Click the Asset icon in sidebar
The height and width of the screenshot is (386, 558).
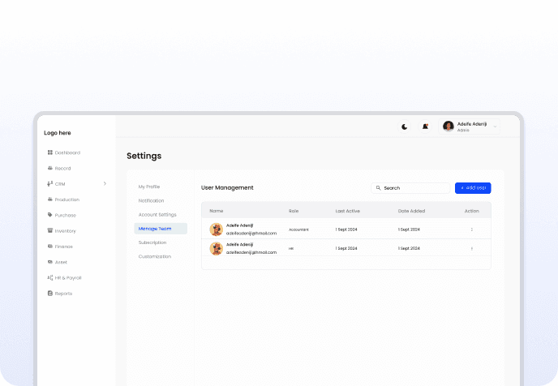click(50, 262)
